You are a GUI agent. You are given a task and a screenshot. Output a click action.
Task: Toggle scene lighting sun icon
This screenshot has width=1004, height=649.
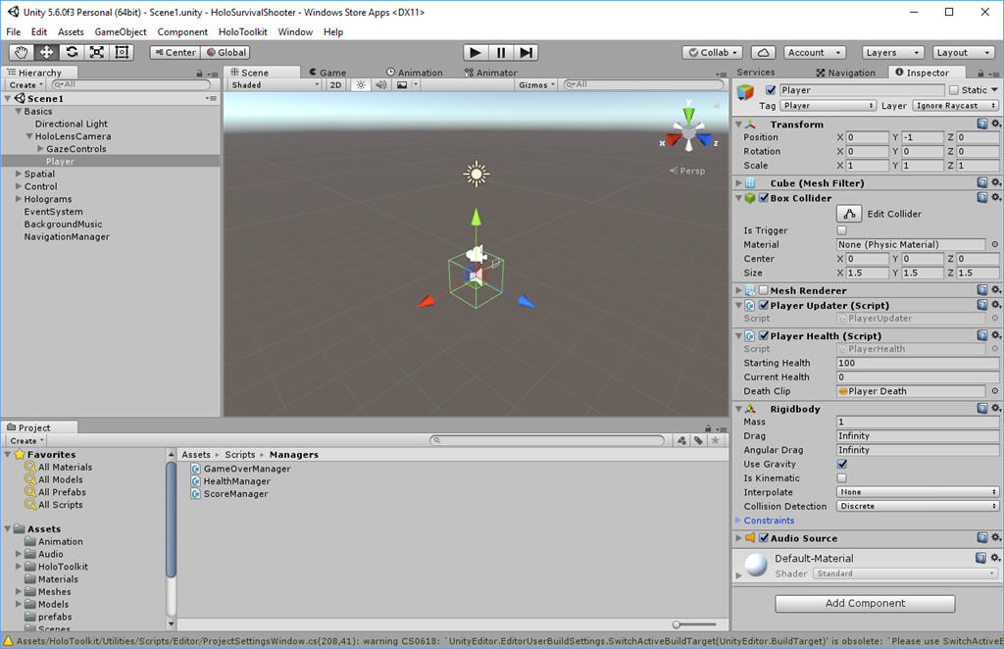[x=361, y=84]
